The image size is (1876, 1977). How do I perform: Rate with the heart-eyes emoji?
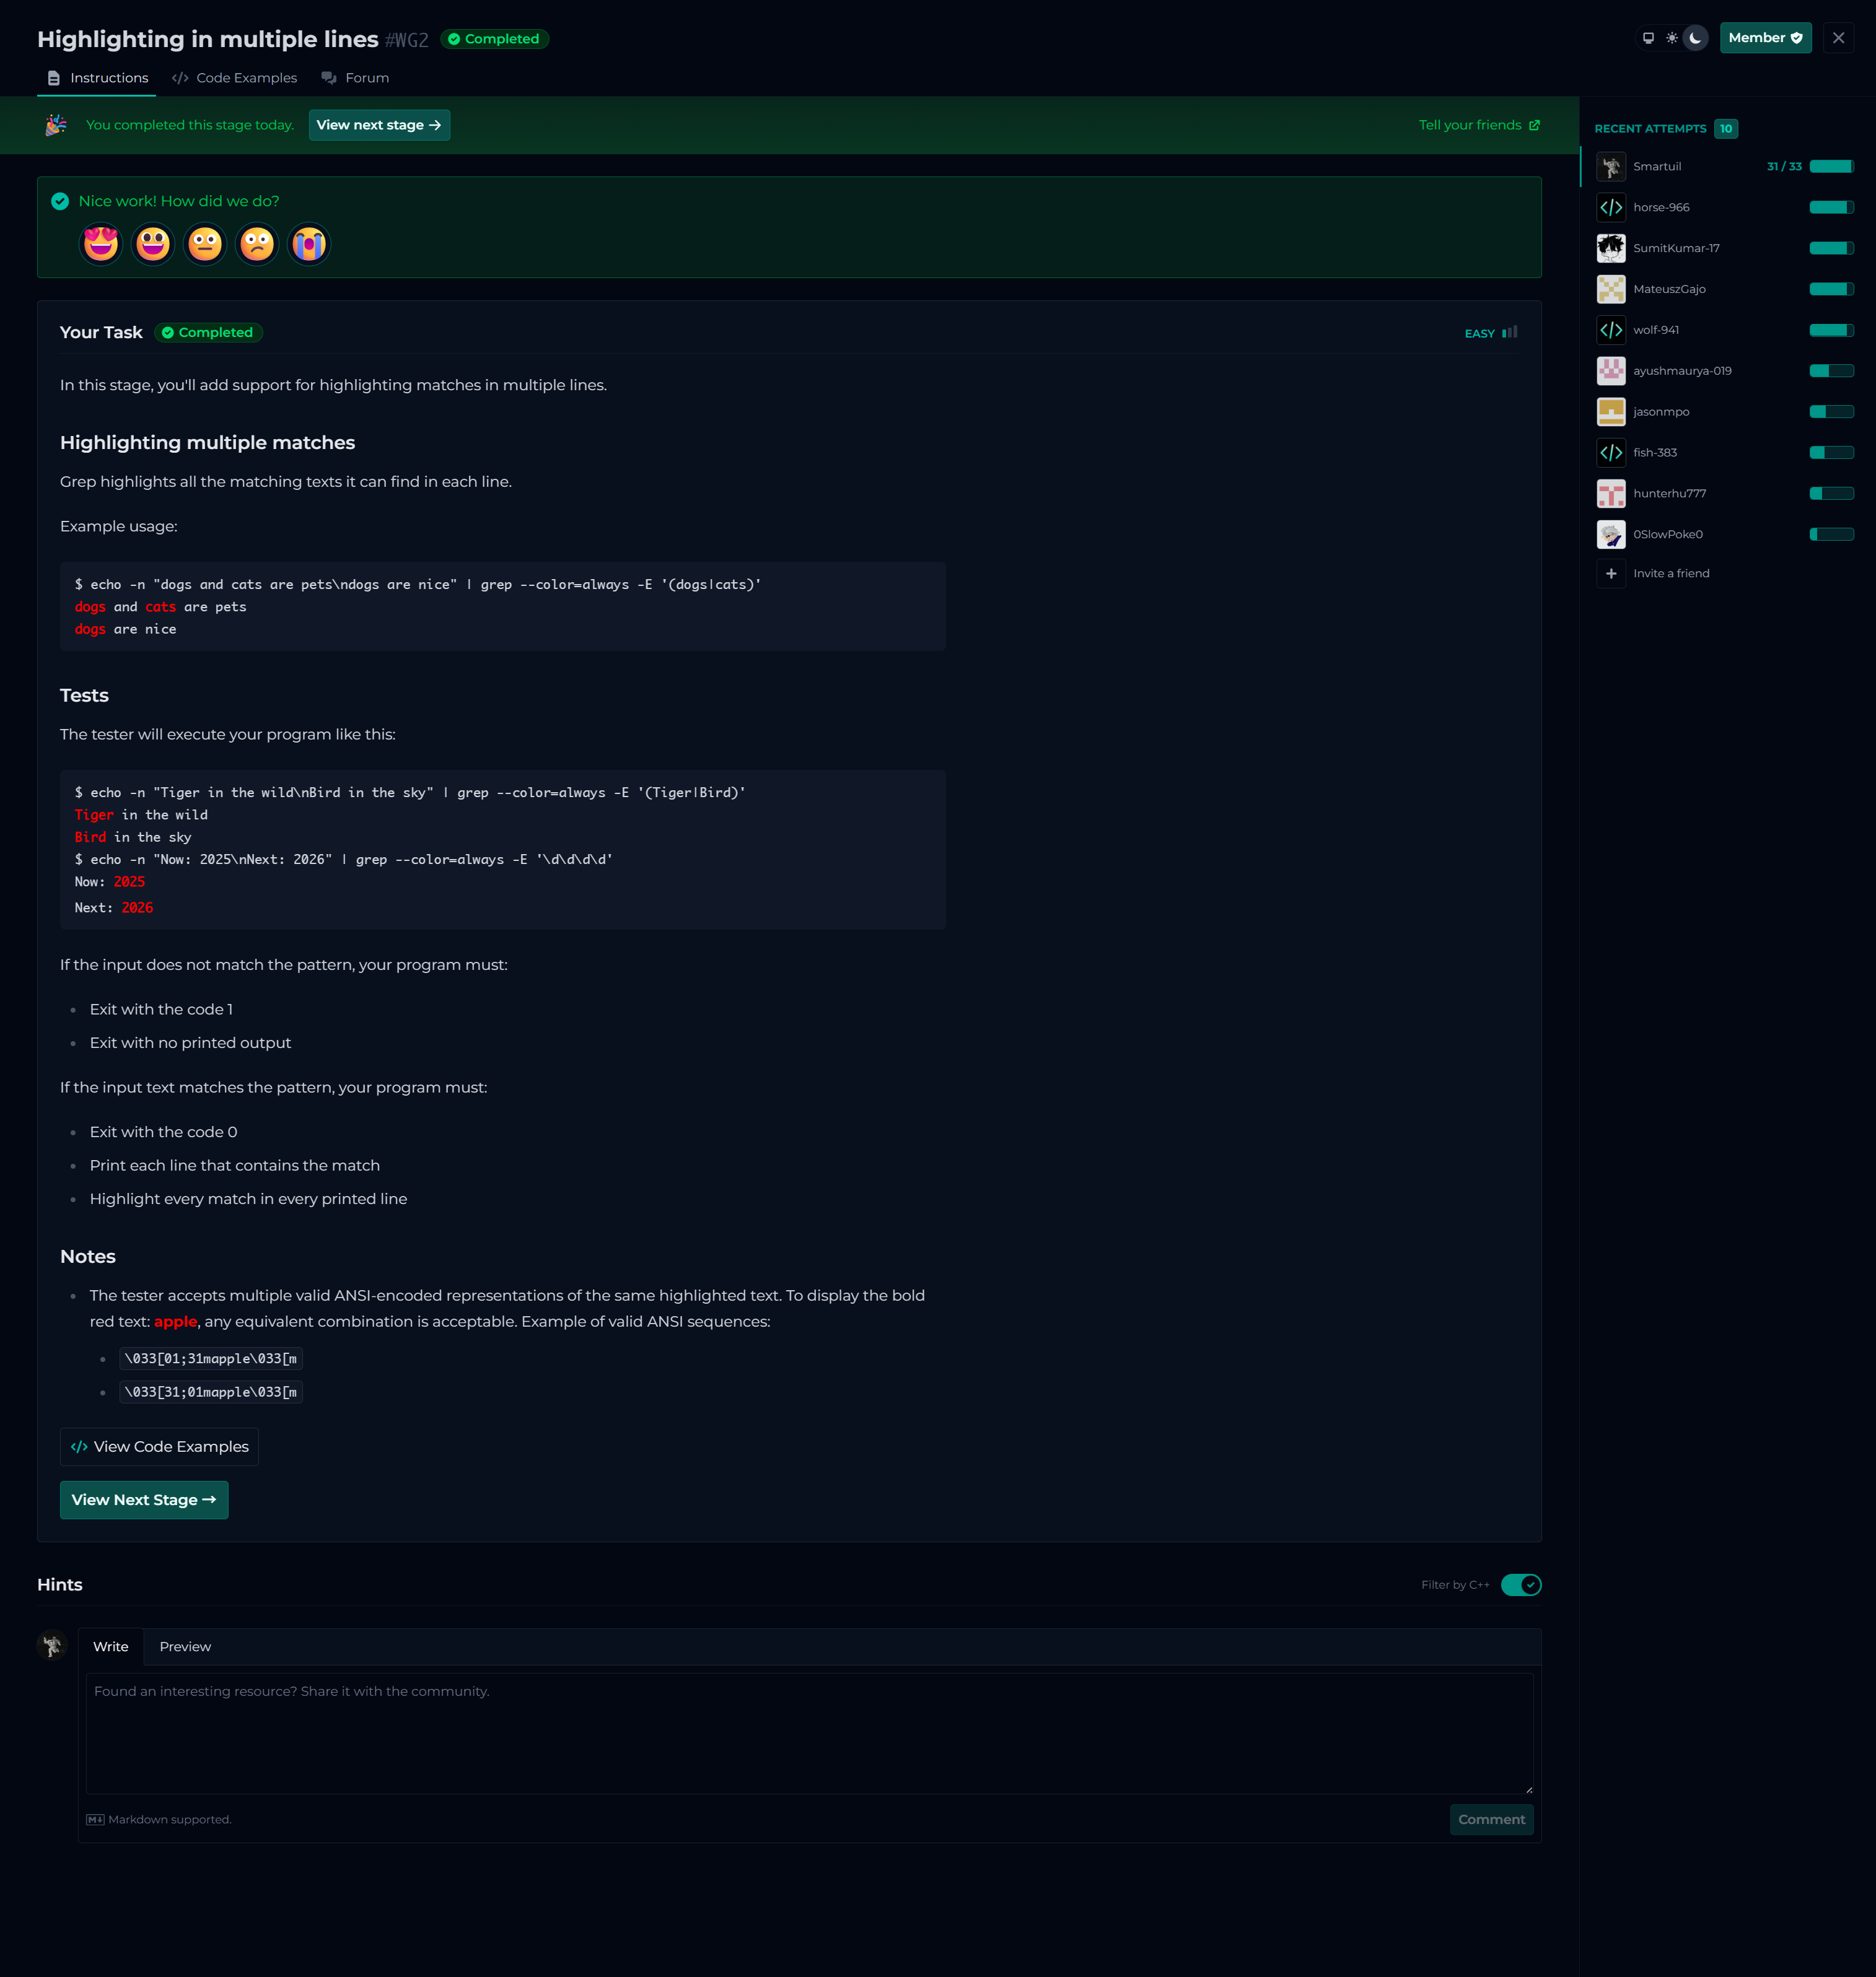[101, 244]
